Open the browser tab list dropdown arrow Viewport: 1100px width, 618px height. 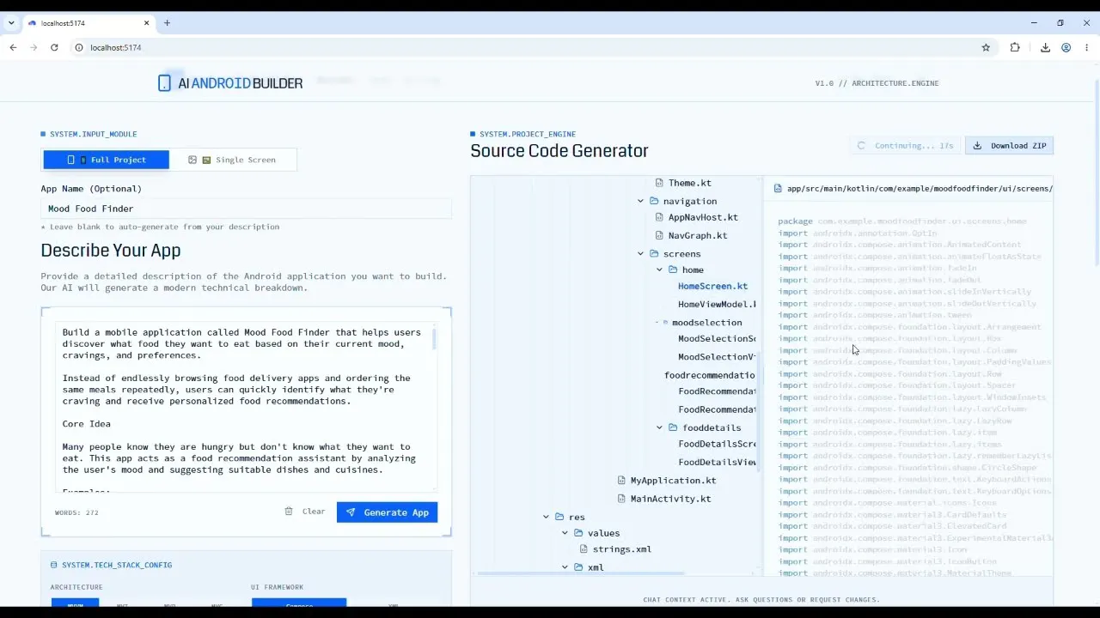tap(11, 23)
